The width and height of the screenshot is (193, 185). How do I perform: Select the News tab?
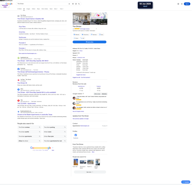[x=51, y=9]
